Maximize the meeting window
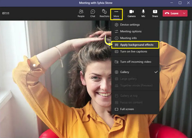The height and width of the screenshot is (138, 192). tap(180, 3)
